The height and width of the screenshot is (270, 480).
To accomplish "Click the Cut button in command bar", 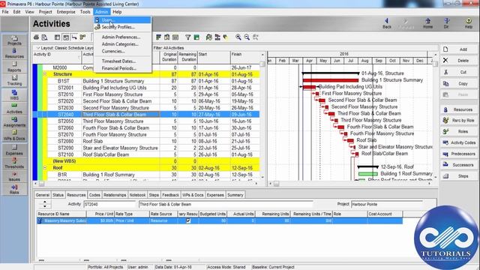I will point(458,72).
